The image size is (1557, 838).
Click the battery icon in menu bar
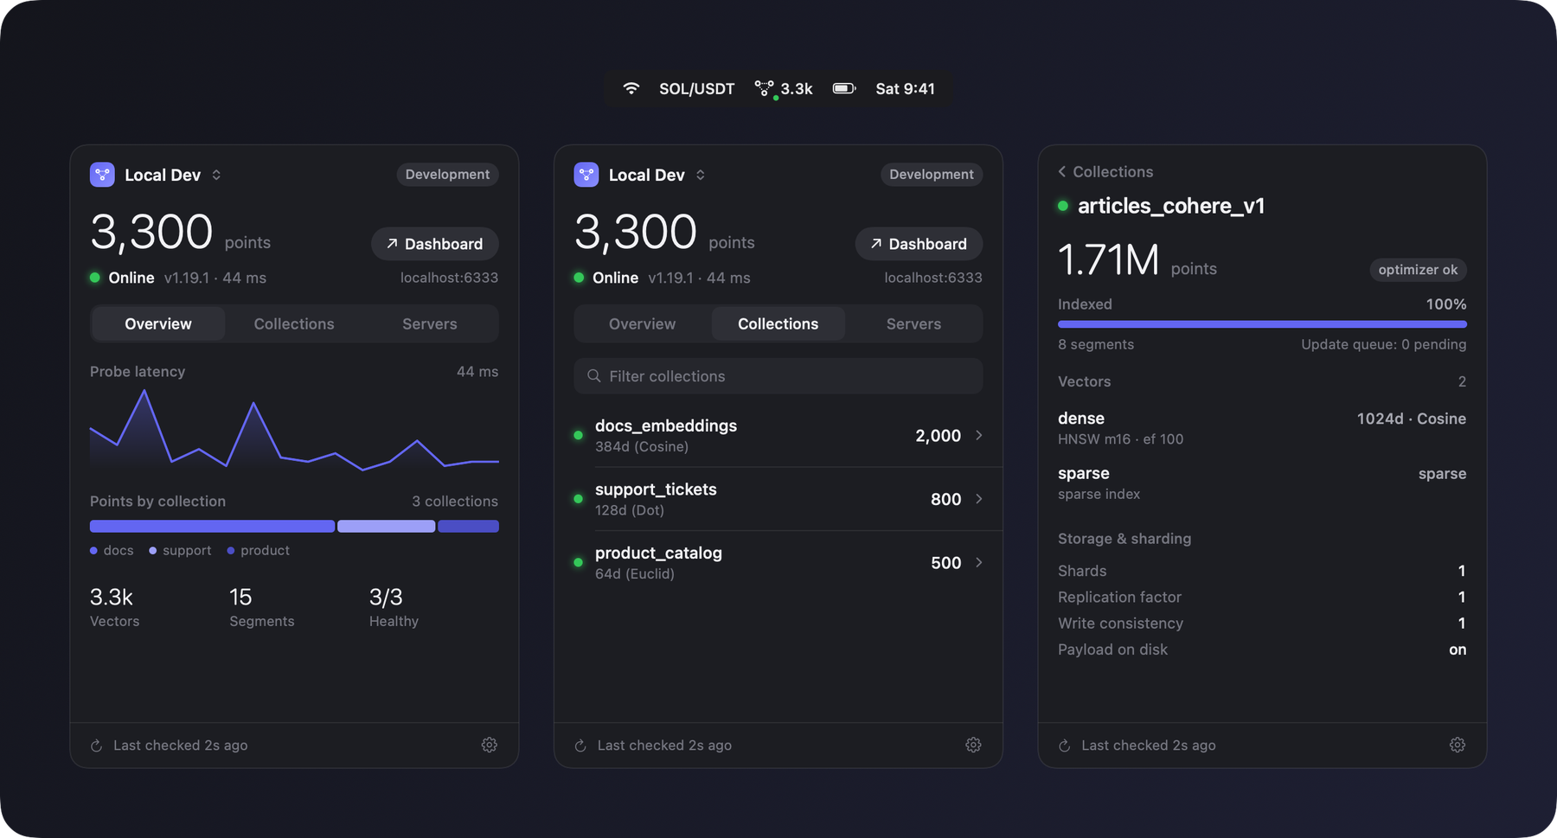844,88
